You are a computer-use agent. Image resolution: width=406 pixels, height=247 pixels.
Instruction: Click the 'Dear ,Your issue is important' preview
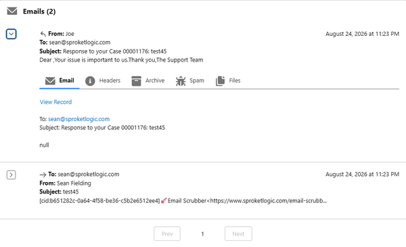tap(121, 60)
